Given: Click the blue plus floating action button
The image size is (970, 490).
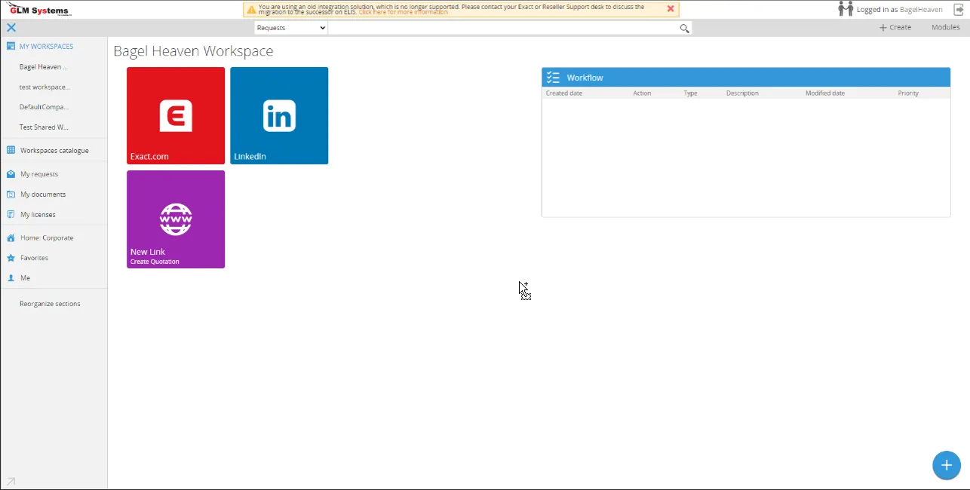Looking at the screenshot, I should [x=947, y=465].
